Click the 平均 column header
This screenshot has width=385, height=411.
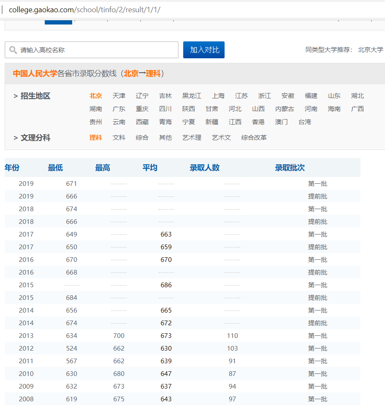click(150, 168)
